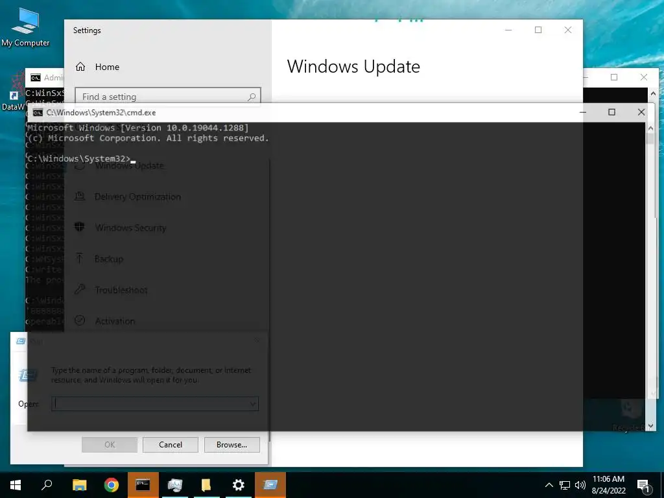Open cmd.exe title bar system menu icon

tap(38, 113)
